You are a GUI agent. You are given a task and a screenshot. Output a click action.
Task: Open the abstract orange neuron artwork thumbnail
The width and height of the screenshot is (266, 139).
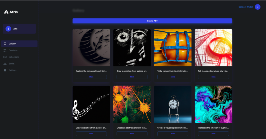tap(132, 104)
